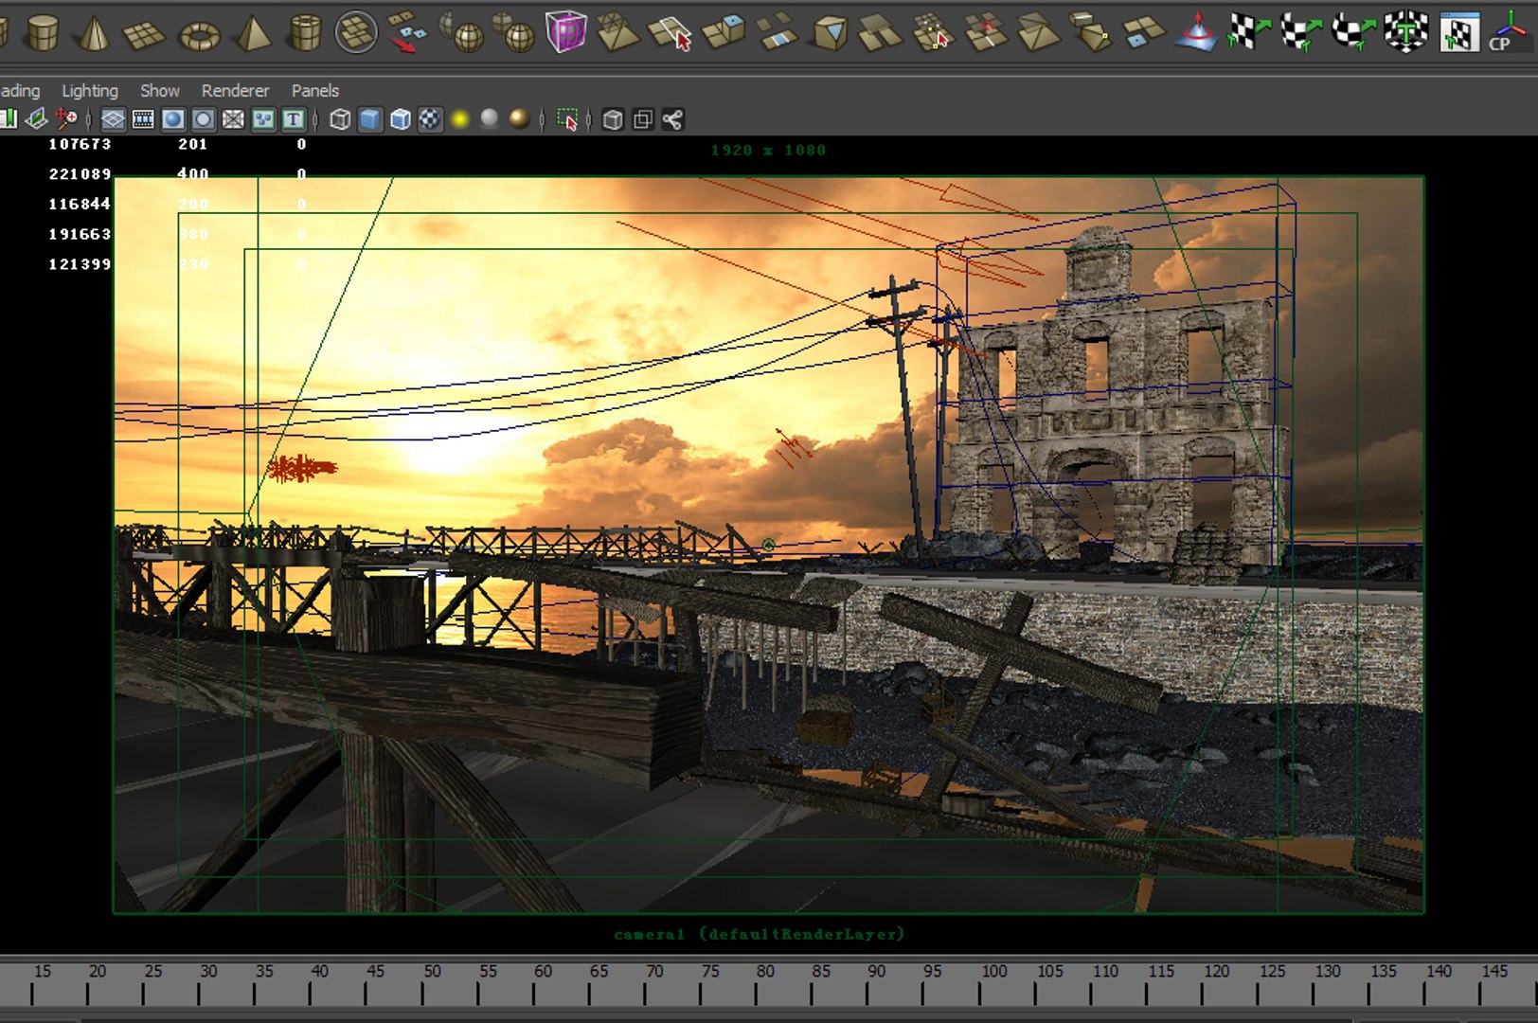The image size is (1538, 1023).
Task: Toggle the safe action overlay
Action: (x=263, y=119)
